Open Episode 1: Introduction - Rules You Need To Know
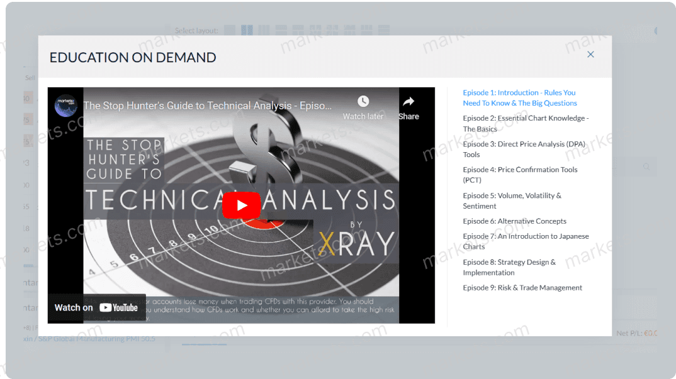 coord(520,97)
